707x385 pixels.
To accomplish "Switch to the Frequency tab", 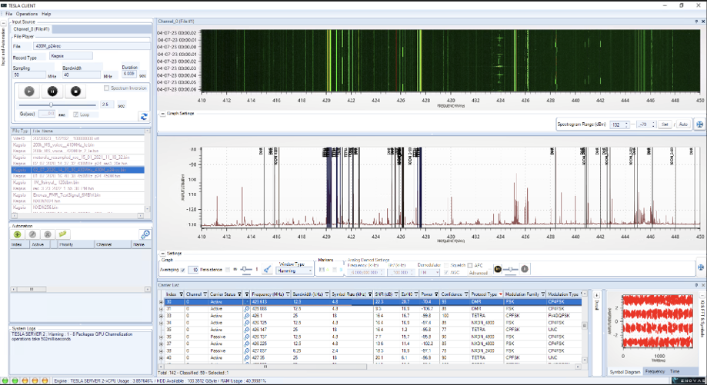I will click(x=655, y=371).
